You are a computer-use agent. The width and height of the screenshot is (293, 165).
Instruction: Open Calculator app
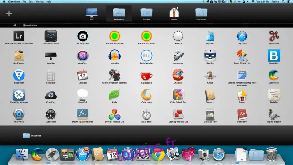51,75
